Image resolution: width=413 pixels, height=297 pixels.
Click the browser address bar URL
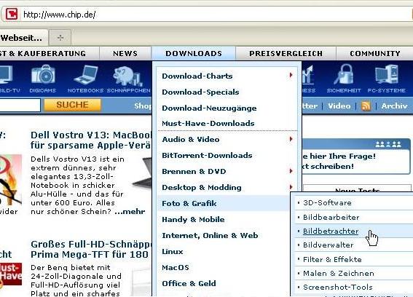coord(60,15)
